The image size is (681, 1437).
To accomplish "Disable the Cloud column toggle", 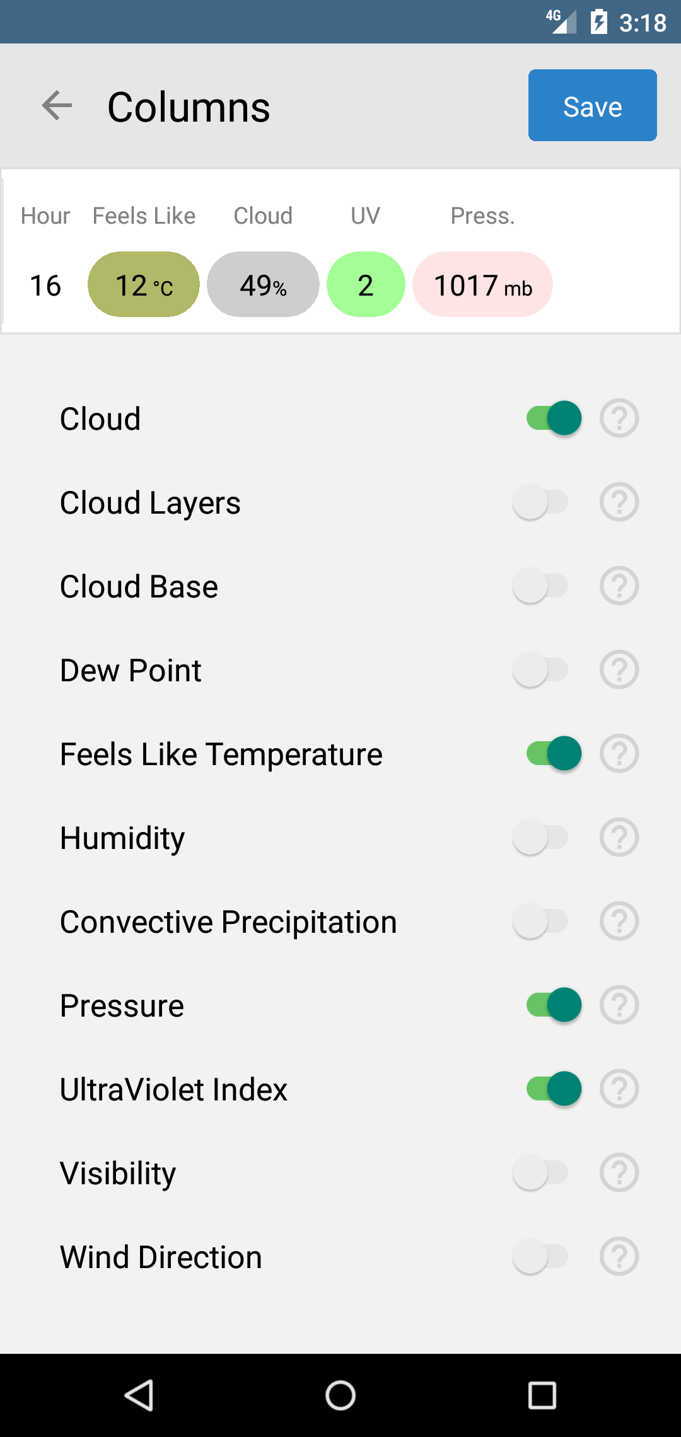I will click(554, 418).
